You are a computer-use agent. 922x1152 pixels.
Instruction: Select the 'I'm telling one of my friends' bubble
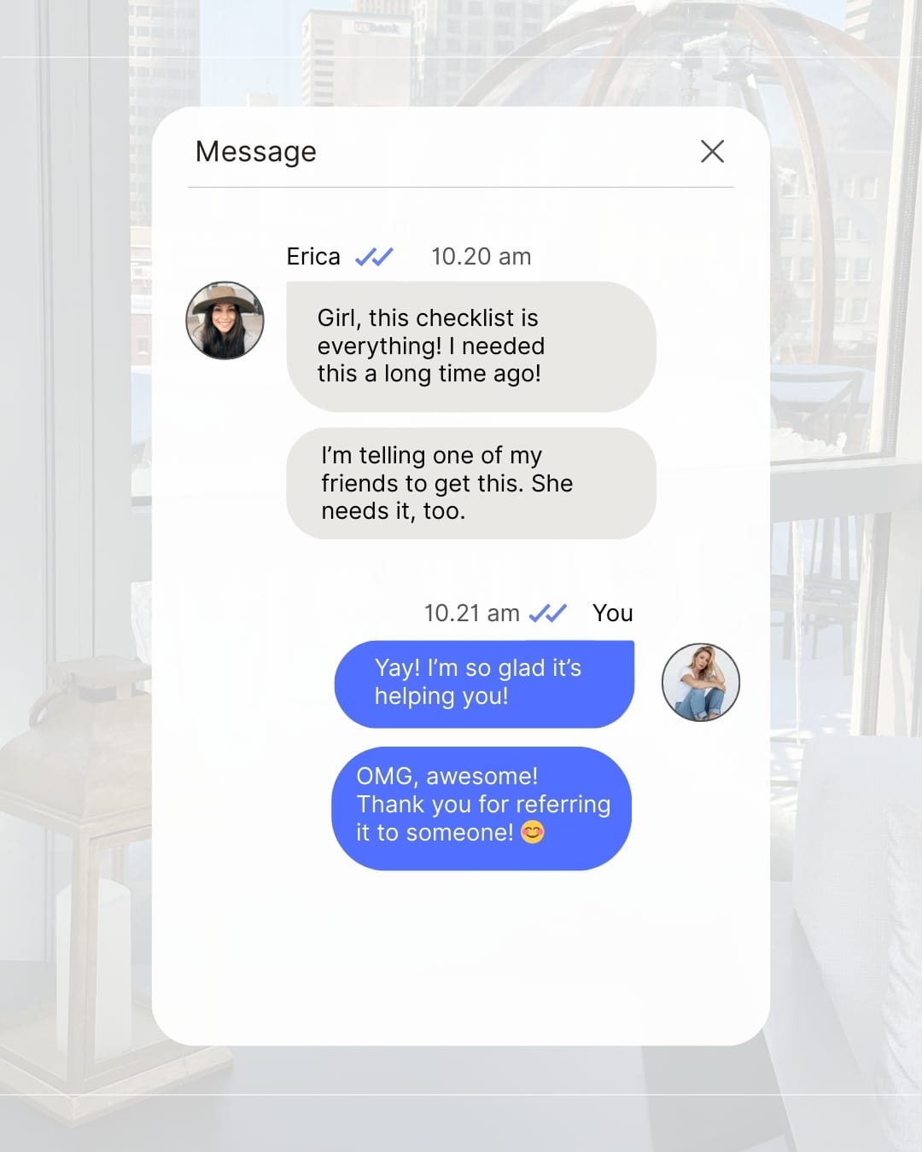click(x=471, y=483)
